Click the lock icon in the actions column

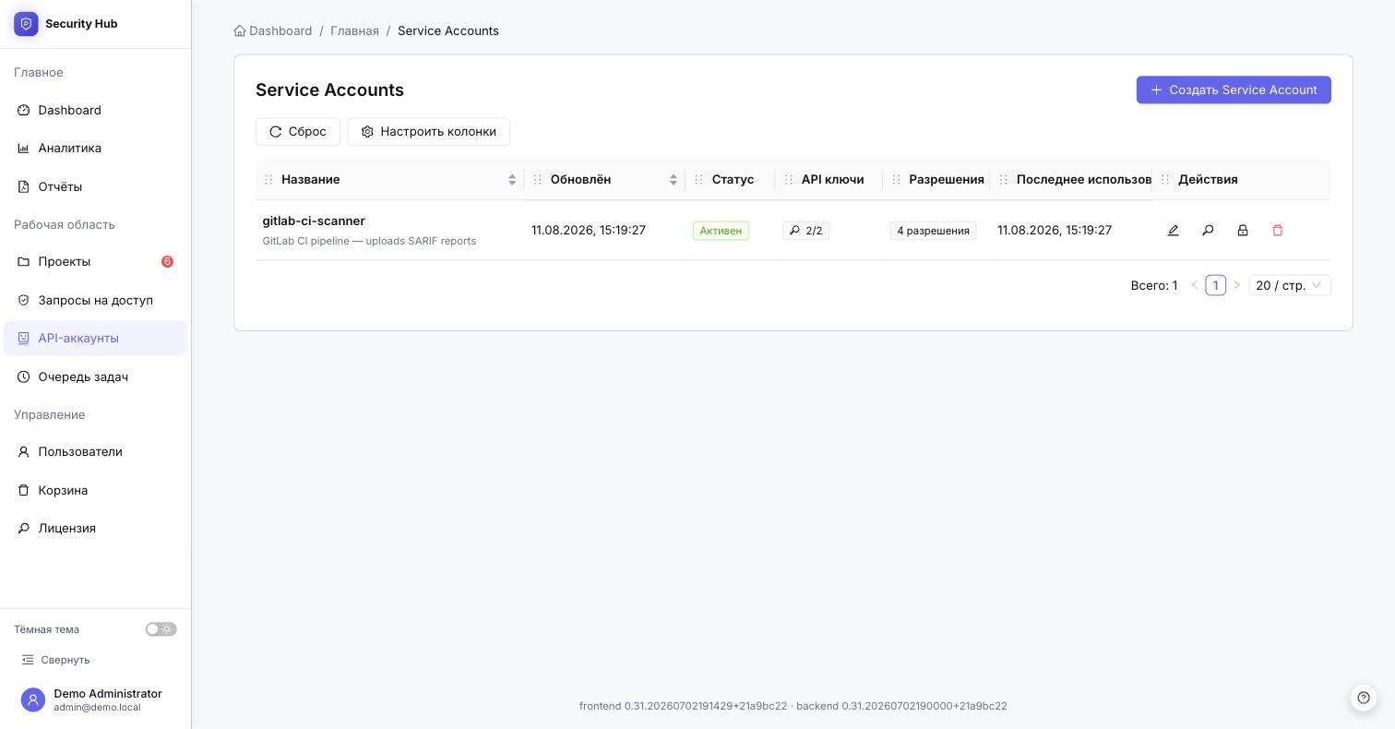(x=1243, y=231)
